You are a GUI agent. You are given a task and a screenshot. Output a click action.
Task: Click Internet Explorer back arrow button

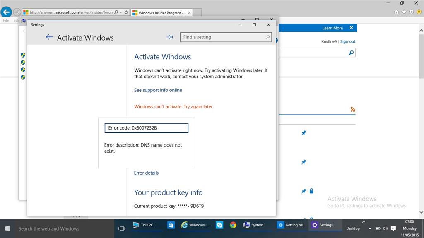pyautogui.click(x=6, y=12)
